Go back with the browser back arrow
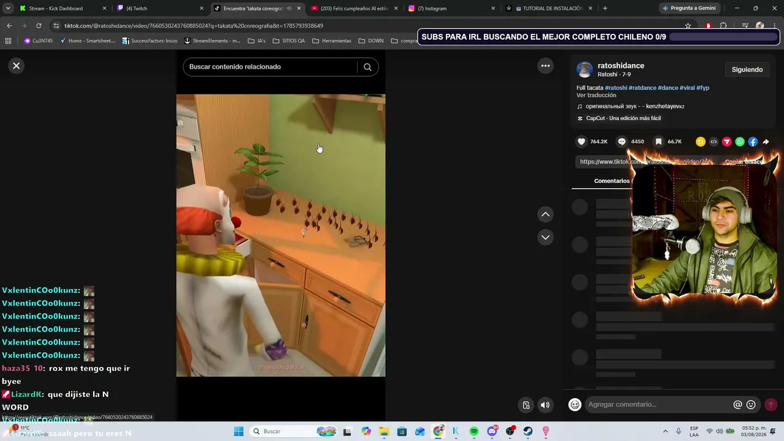This screenshot has height=441, width=784. pyautogui.click(x=9, y=26)
